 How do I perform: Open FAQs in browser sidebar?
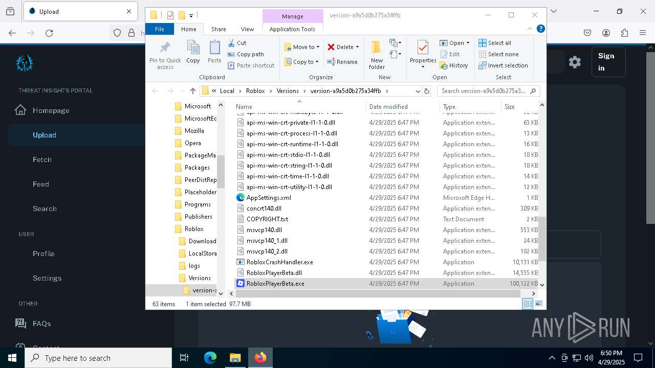pos(41,324)
